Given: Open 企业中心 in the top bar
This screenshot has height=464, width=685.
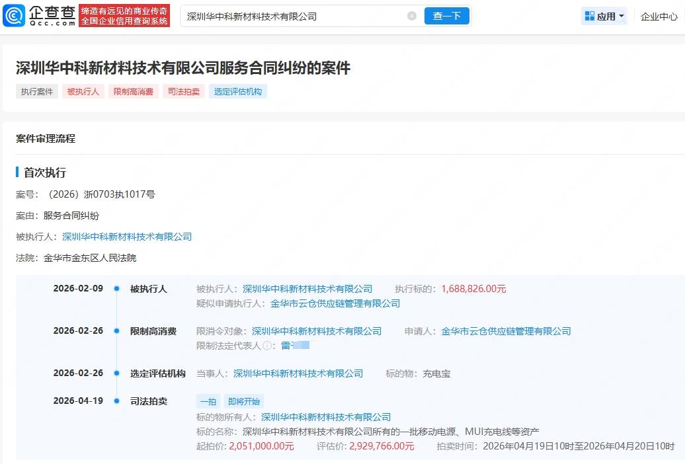Looking at the screenshot, I should 659,17.
